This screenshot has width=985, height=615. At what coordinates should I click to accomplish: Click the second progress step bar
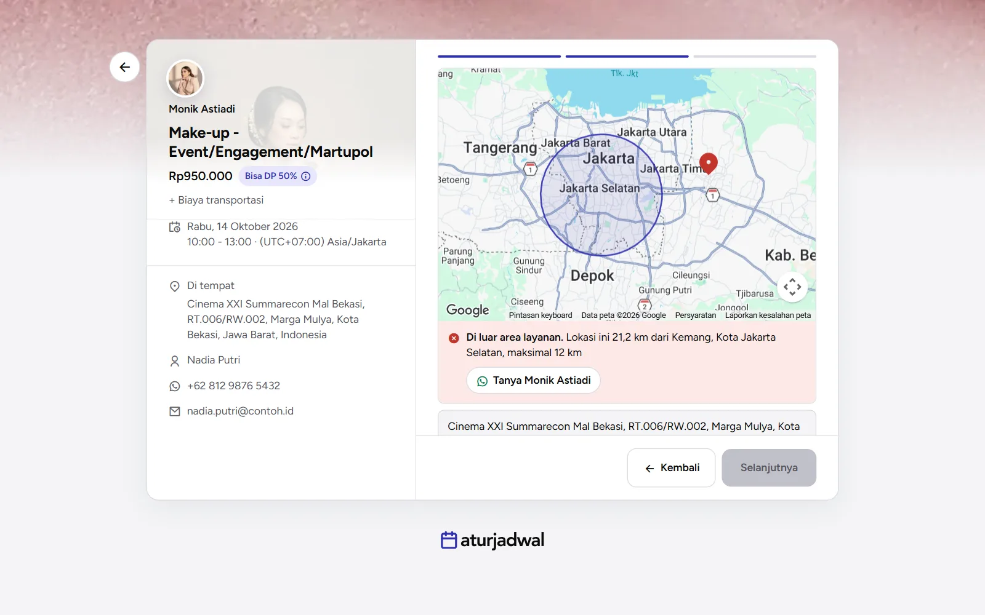pos(627,57)
